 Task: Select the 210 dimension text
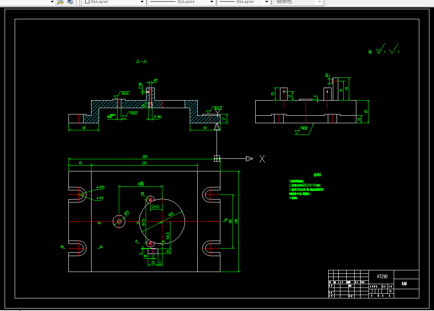coord(144,163)
